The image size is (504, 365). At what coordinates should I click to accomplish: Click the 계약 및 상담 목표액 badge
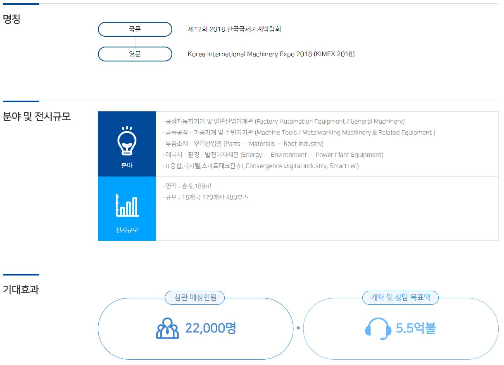pyautogui.click(x=400, y=297)
